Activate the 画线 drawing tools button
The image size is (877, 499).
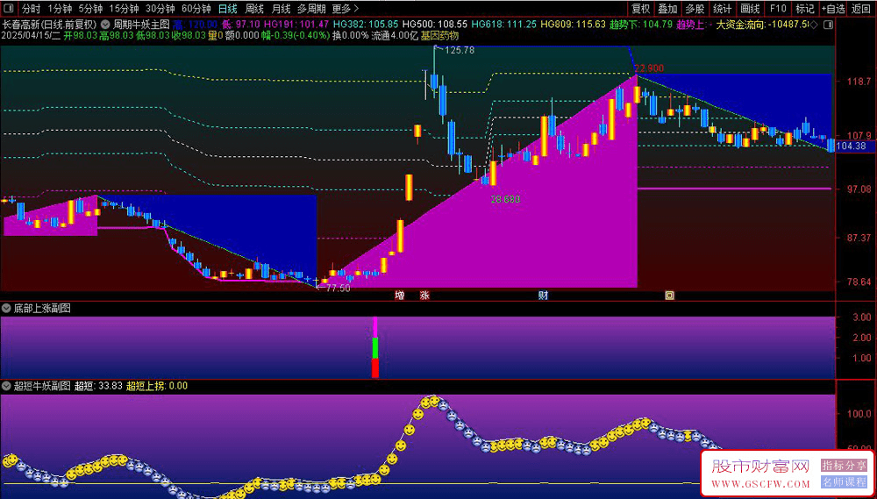[x=750, y=9]
